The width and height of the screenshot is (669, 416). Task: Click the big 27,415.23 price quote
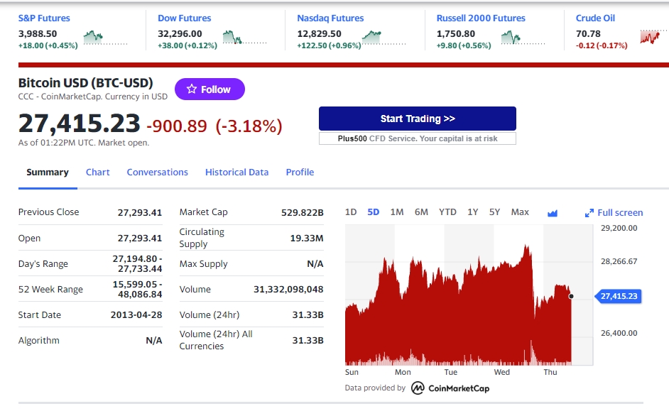[80, 124]
